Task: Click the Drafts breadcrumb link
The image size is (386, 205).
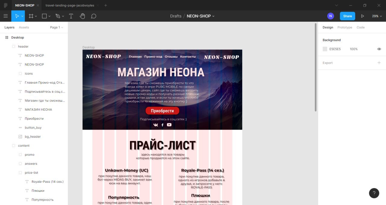Action: [176, 16]
